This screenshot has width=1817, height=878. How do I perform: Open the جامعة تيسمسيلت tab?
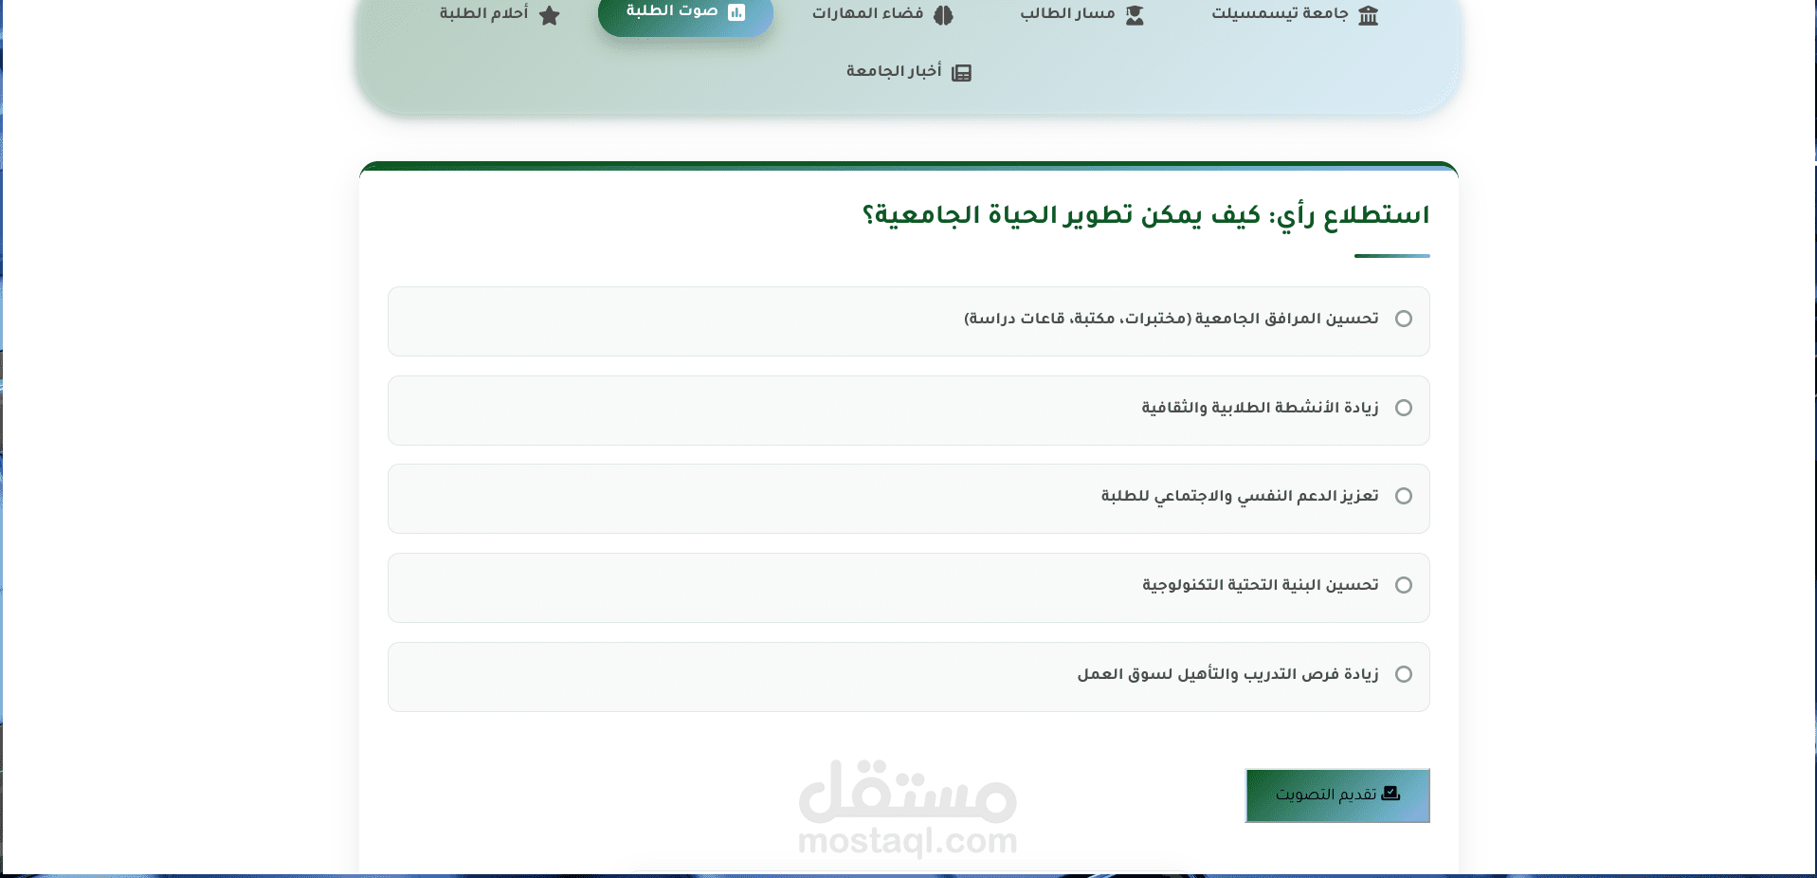click(1295, 14)
